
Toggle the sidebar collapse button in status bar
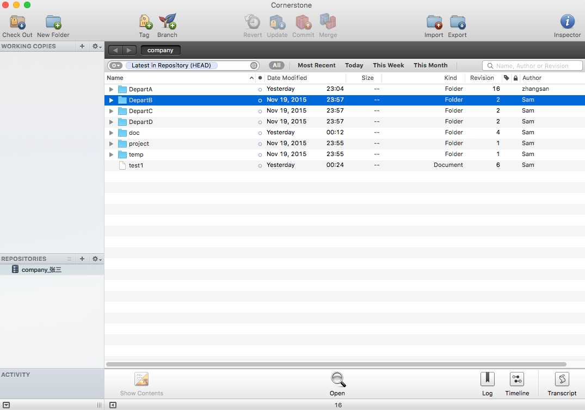[113, 405]
